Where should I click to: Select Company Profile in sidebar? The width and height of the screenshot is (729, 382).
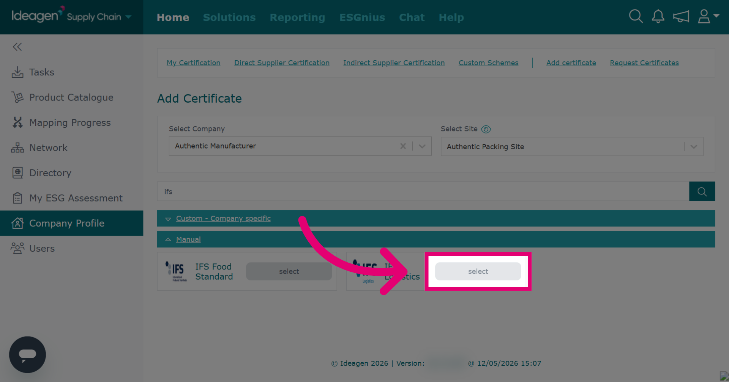(x=71, y=223)
